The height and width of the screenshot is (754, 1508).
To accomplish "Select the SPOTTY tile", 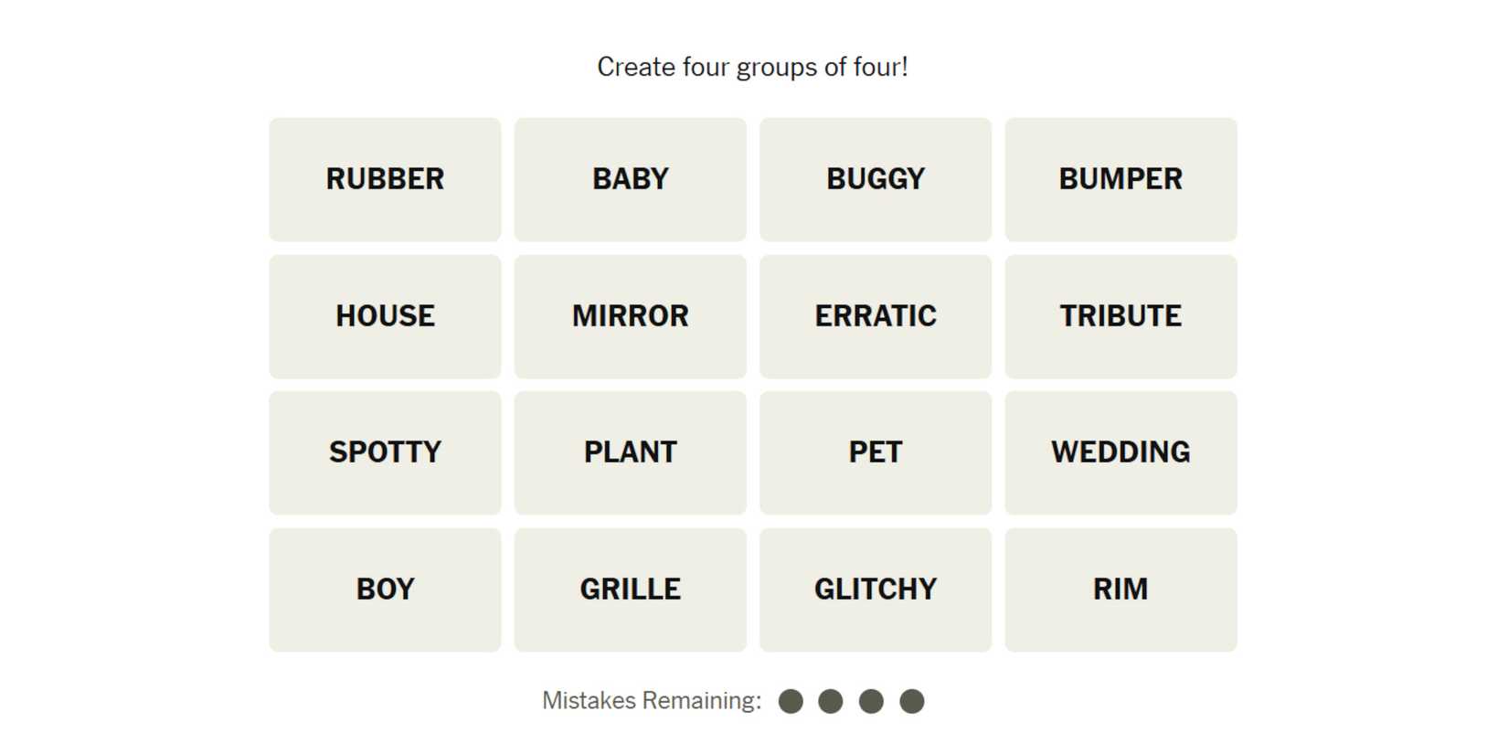I will point(385,452).
